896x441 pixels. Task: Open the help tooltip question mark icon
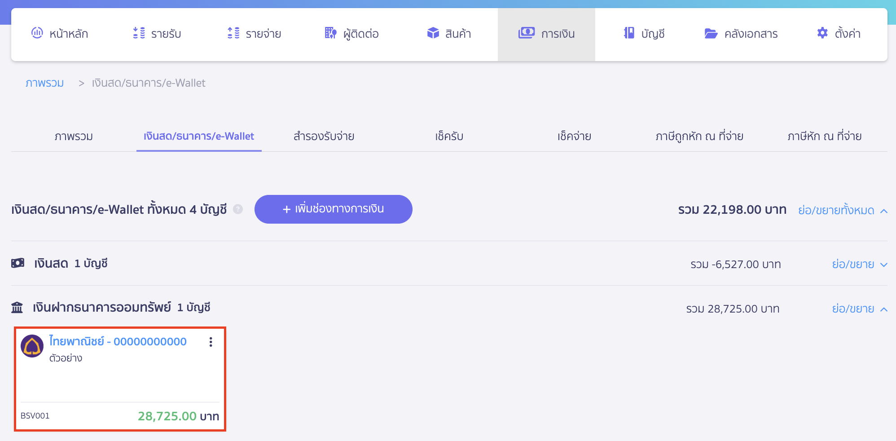(238, 209)
